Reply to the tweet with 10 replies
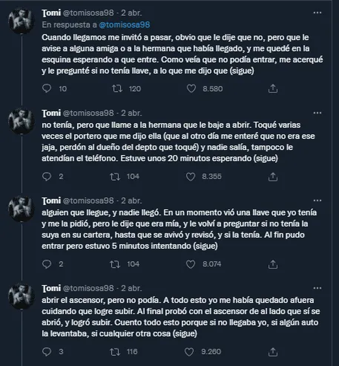 [47, 88]
